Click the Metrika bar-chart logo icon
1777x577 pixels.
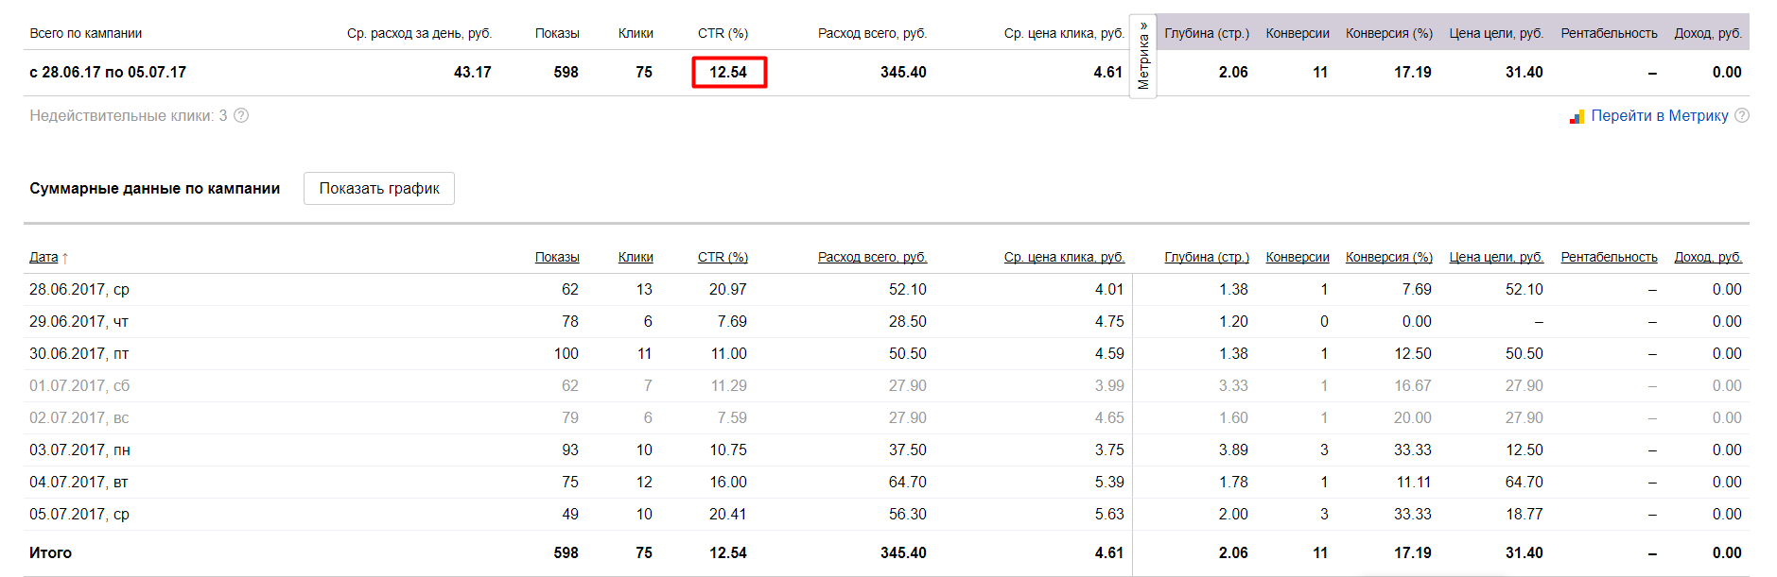click(x=1577, y=116)
